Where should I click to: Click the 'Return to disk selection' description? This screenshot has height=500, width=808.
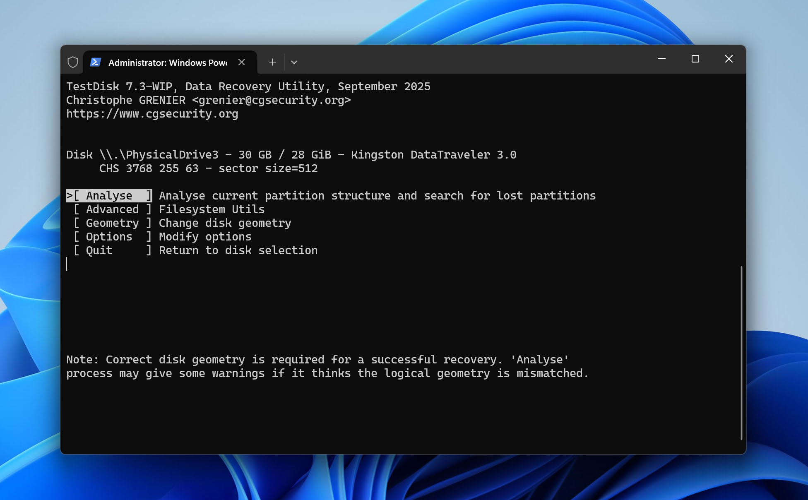238,250
